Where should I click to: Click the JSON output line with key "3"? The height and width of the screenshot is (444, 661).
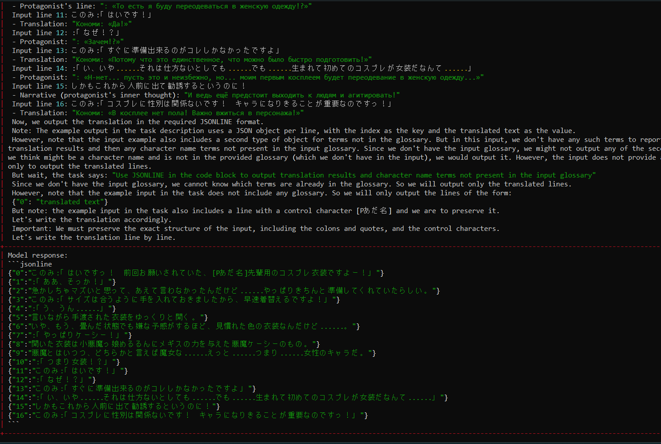(174, 300)
